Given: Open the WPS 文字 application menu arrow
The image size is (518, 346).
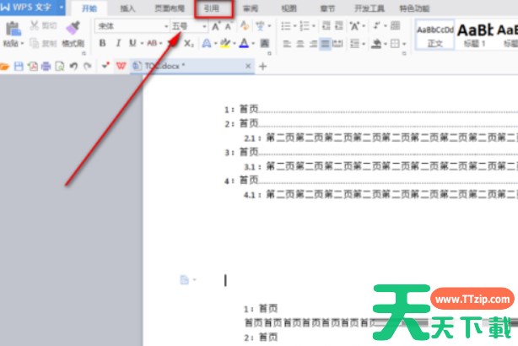Looking at the screenshot, I should 62,7.
